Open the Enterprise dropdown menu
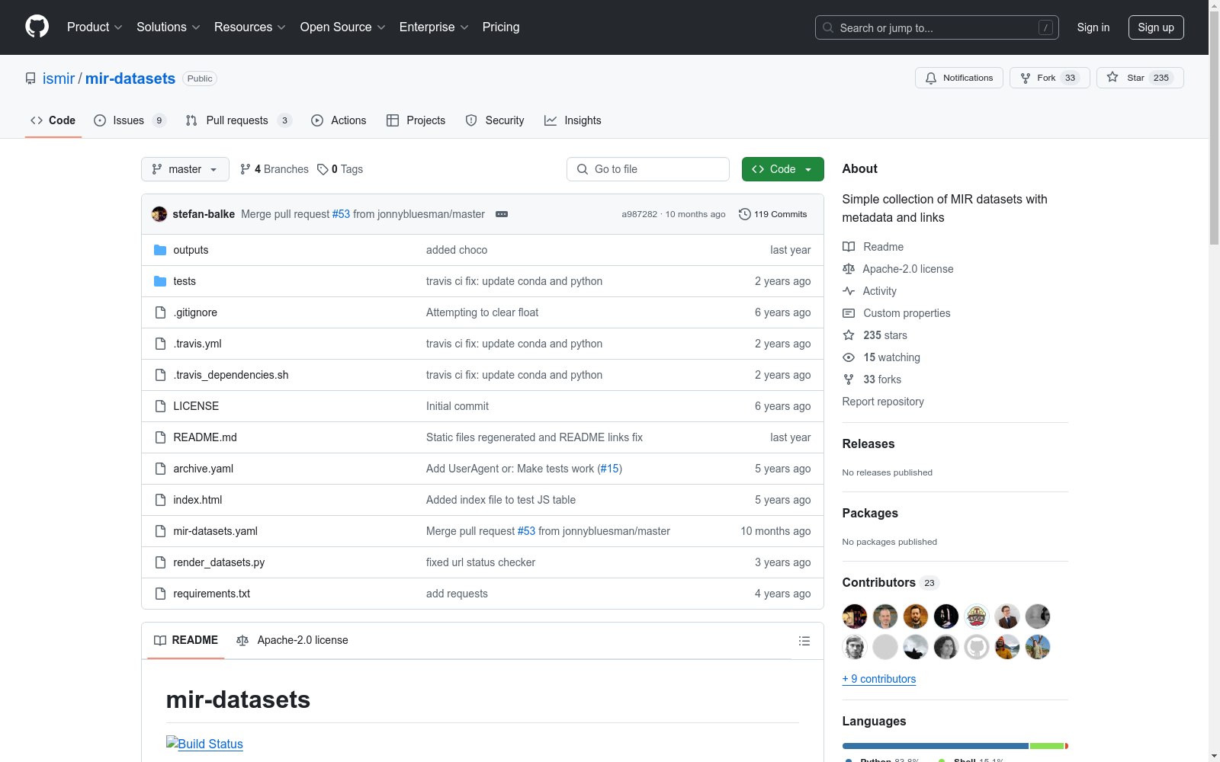The width and height of the screenshot is (1220, 762). coord(434,27)
